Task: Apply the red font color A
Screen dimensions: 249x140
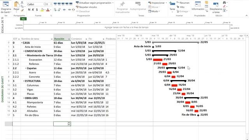Action: (x=47, y=10)
